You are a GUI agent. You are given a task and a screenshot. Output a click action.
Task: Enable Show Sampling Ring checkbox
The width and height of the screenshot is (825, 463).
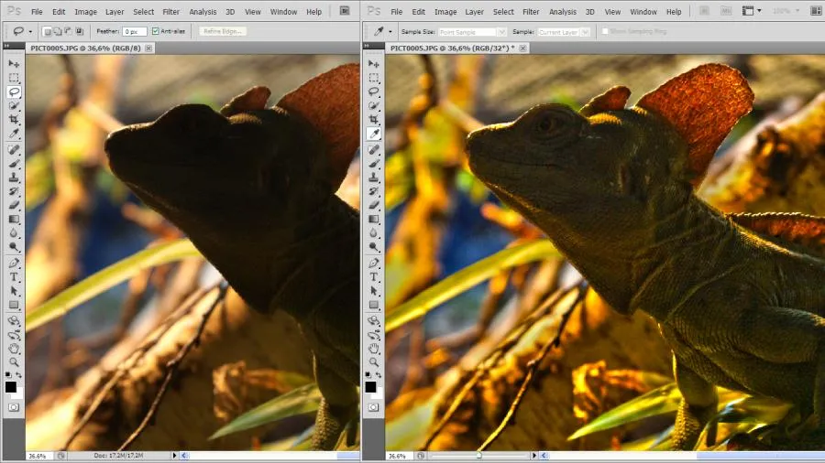605,31
